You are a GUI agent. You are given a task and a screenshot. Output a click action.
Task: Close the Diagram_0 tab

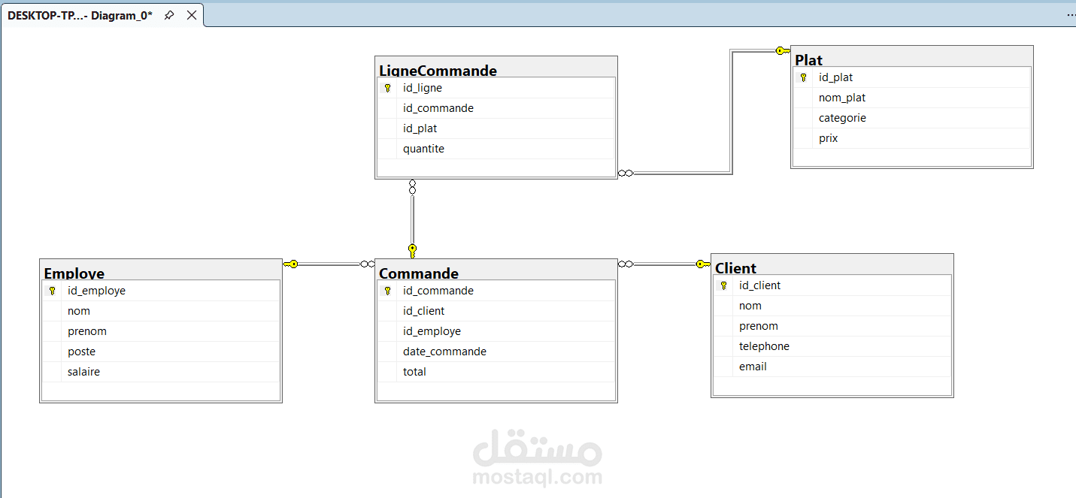click(190, 14)
